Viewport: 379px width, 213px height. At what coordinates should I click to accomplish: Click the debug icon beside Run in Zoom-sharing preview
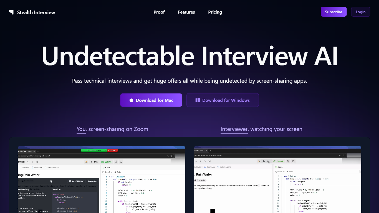[86, 162]
